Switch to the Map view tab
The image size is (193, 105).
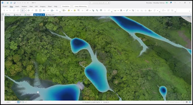click(8, 15)
